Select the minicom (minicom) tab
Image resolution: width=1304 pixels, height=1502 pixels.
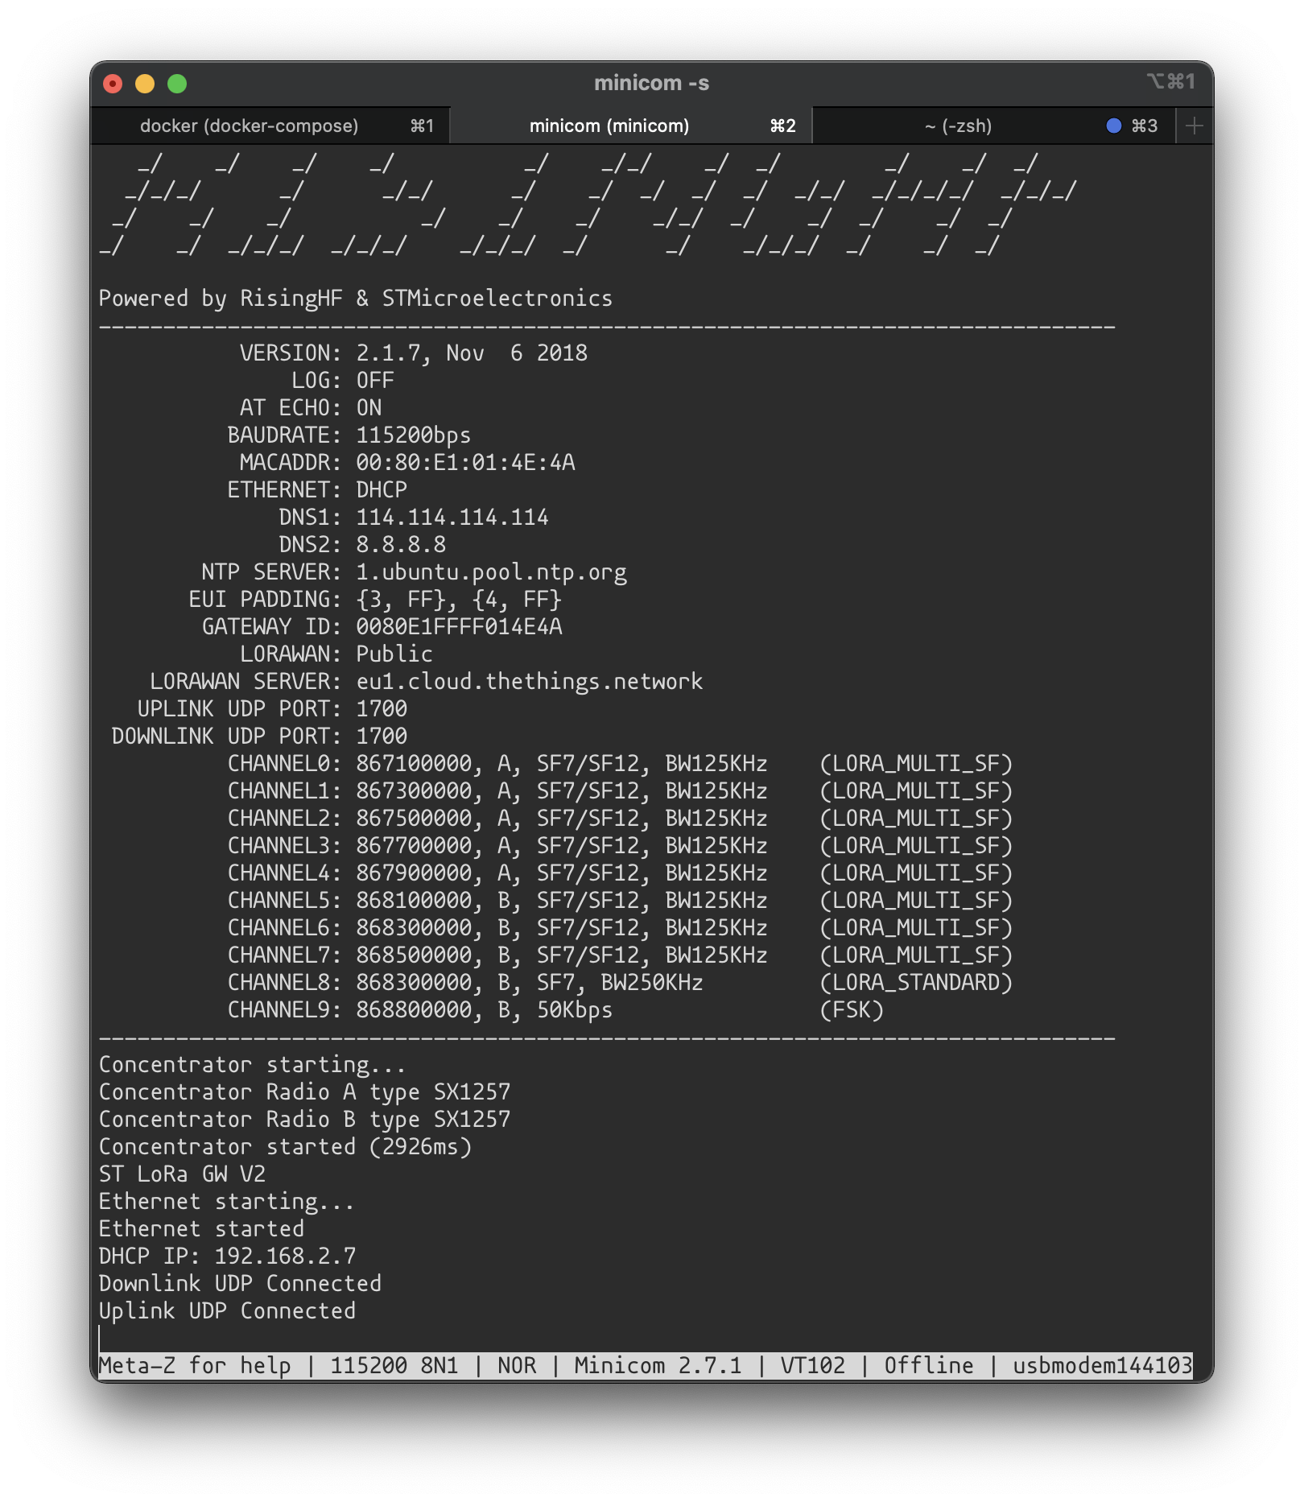630,126
